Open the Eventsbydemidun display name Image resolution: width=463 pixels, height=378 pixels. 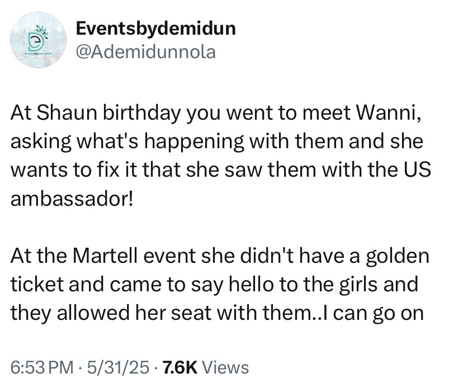[x=155, y=29]
